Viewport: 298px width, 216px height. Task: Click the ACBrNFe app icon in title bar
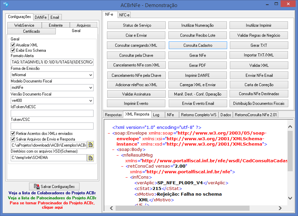pos(6,4)
